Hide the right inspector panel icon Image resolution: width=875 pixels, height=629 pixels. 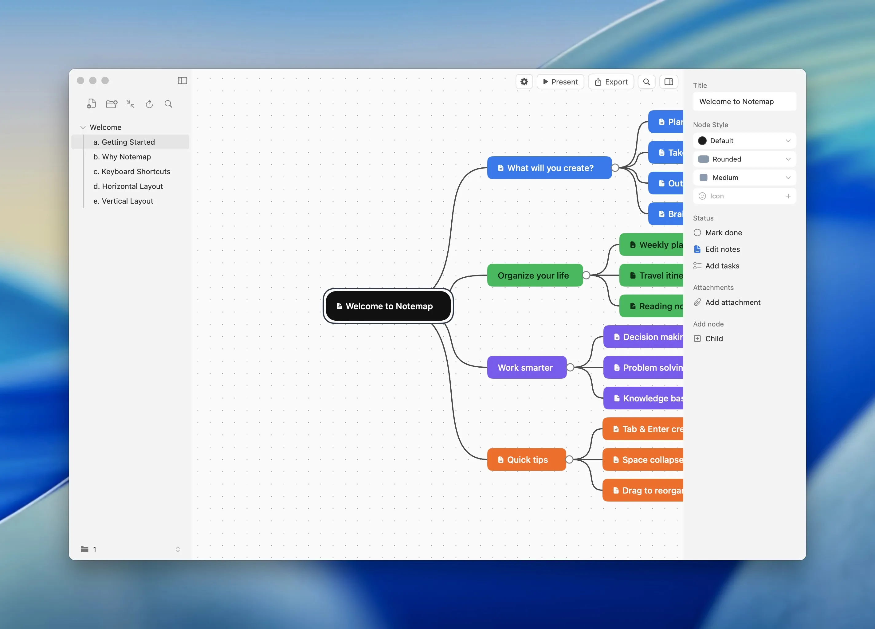click(x=669, y=82)
